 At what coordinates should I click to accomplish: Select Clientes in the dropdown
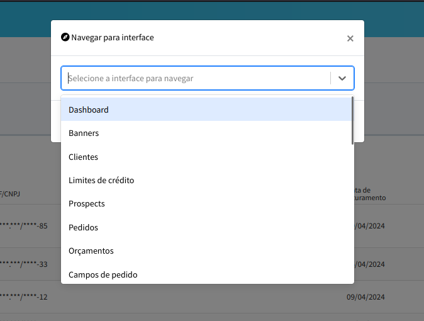click(x=206, y=157)
